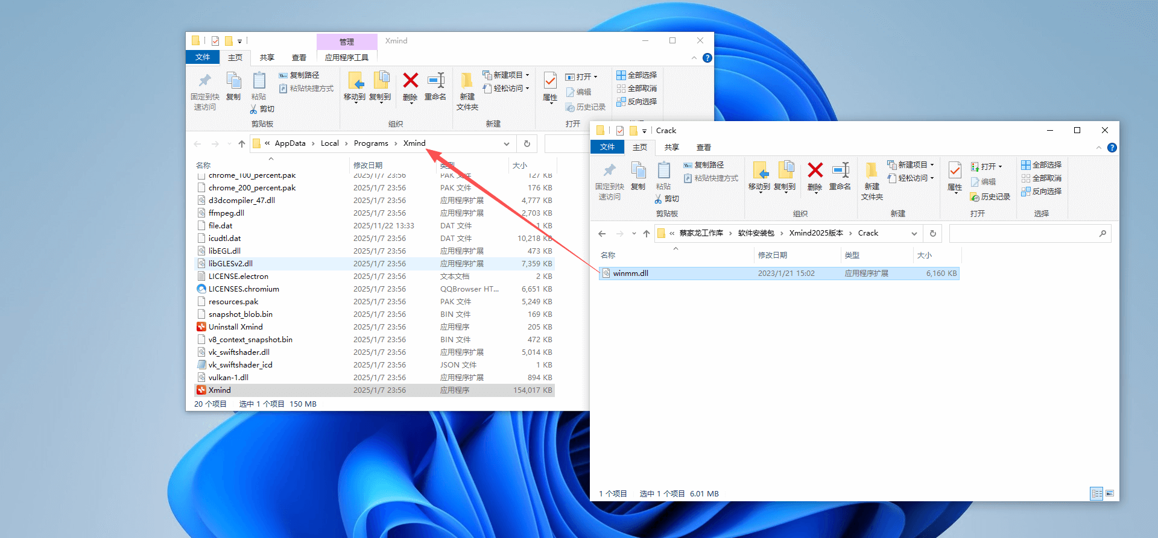
Task: Click Xmind2025版本 in Crack breadcrumb
Action: point(816,233)
